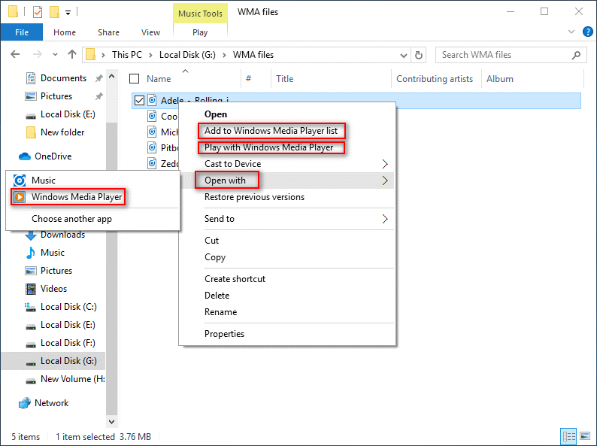This screenshot has height=446, width=597.
Task: Open the Recent locations dropdown arrow
Action: click(55, 54)
